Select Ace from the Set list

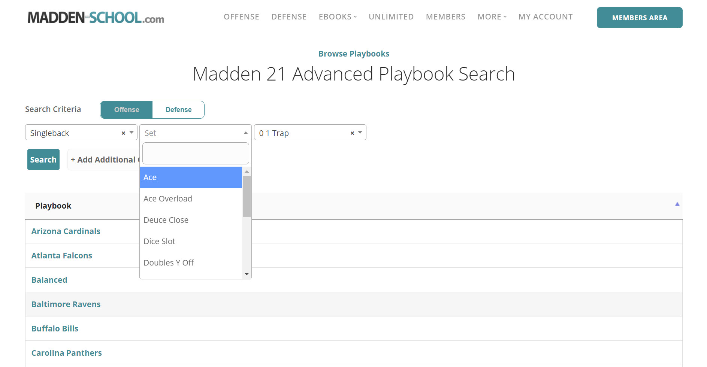pos(191,178)
